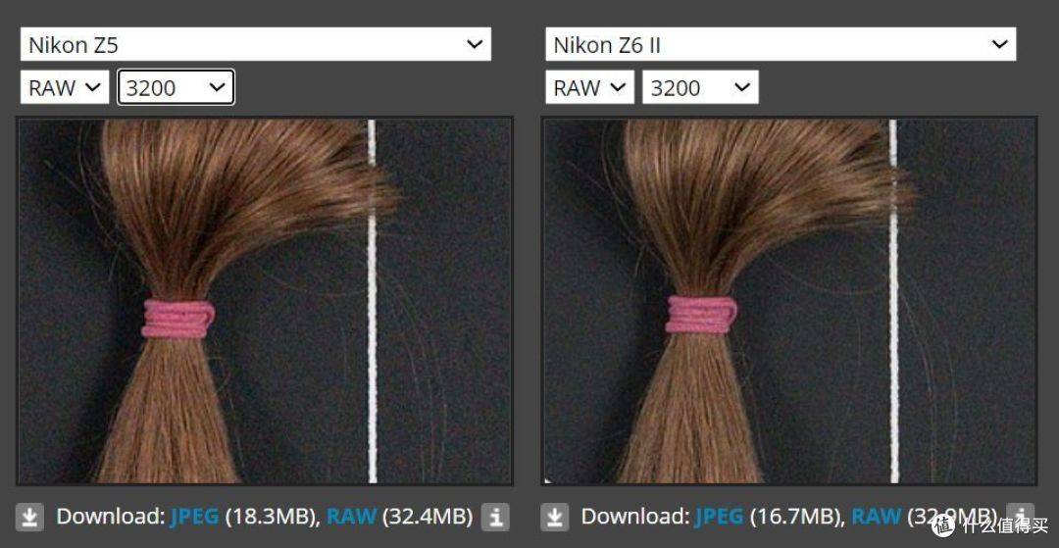This screenshot has width=1059, height=548.
Task: Click the download icon under Nikon Z5 image
Action: pos(30,517)
